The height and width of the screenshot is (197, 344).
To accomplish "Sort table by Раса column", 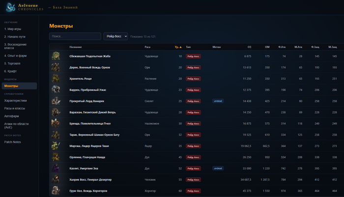I will [x=147, y=47].
